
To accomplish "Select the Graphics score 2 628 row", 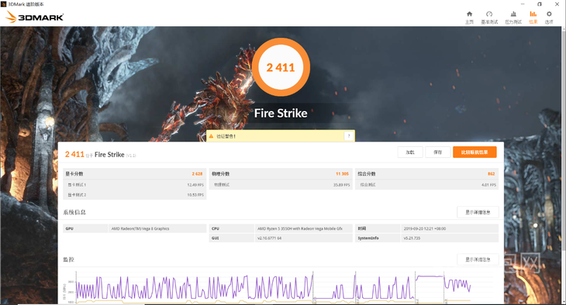I will click(x=135, y=173).
